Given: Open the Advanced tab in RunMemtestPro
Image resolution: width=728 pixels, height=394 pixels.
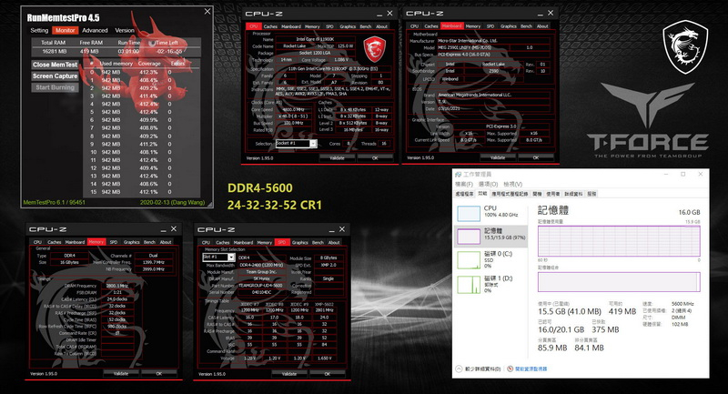Looking at the screenshot, I should point(95,30).
